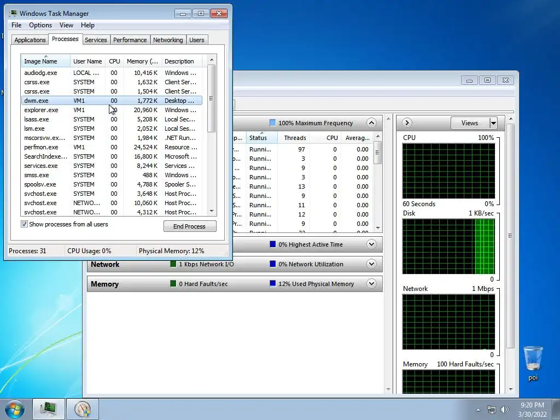This screenshot has height=420, width=560.
Task: Open the Options menu
Action: pos(40,25)
